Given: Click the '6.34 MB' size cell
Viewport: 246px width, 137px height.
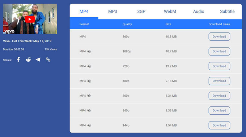Looking at the screenshot, I should pos(171,96).
